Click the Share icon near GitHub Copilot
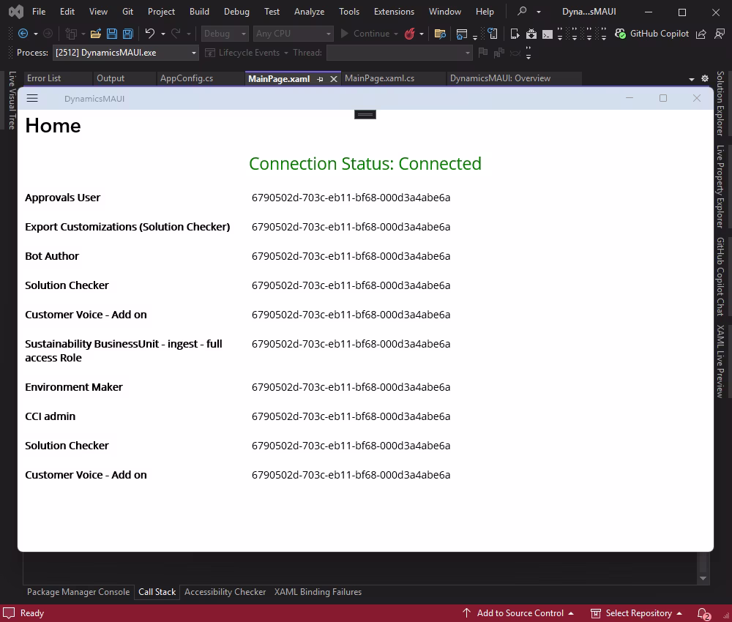732x622 pixels. pyautogui.click(x=701, y=34)
